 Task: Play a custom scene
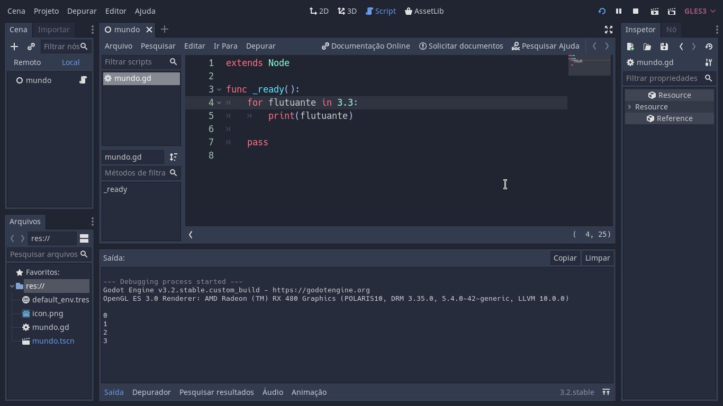pos(672,11)
